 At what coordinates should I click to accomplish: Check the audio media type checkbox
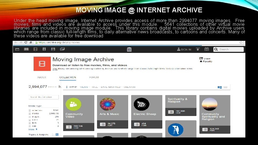(30, 120)
